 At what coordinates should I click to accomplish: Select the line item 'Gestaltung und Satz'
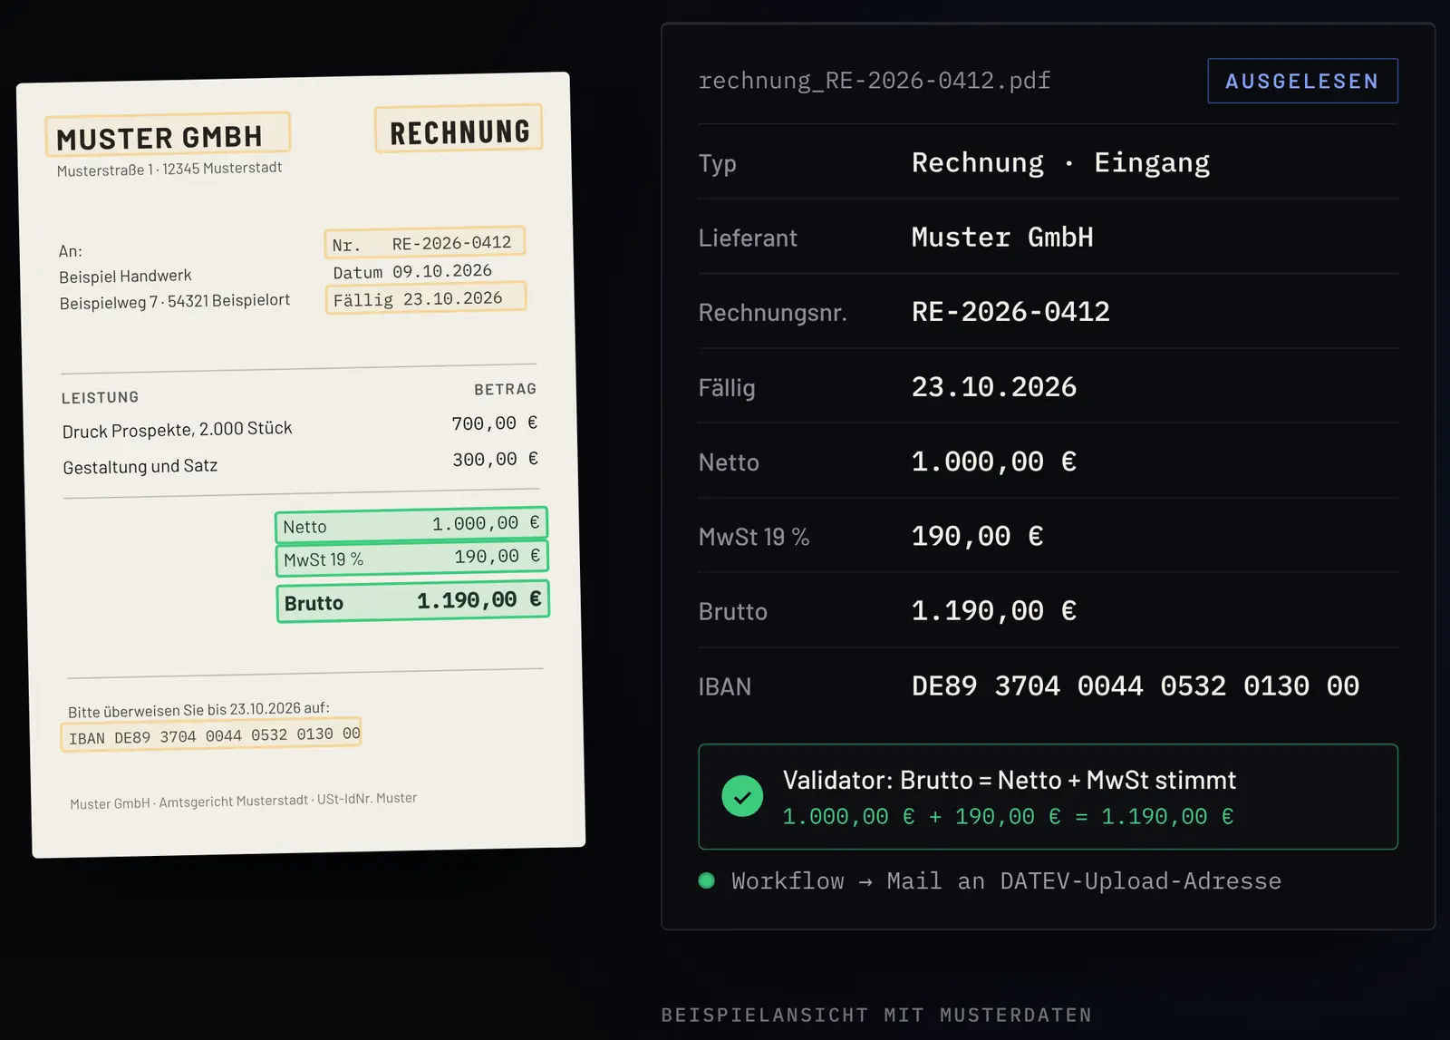140,466
